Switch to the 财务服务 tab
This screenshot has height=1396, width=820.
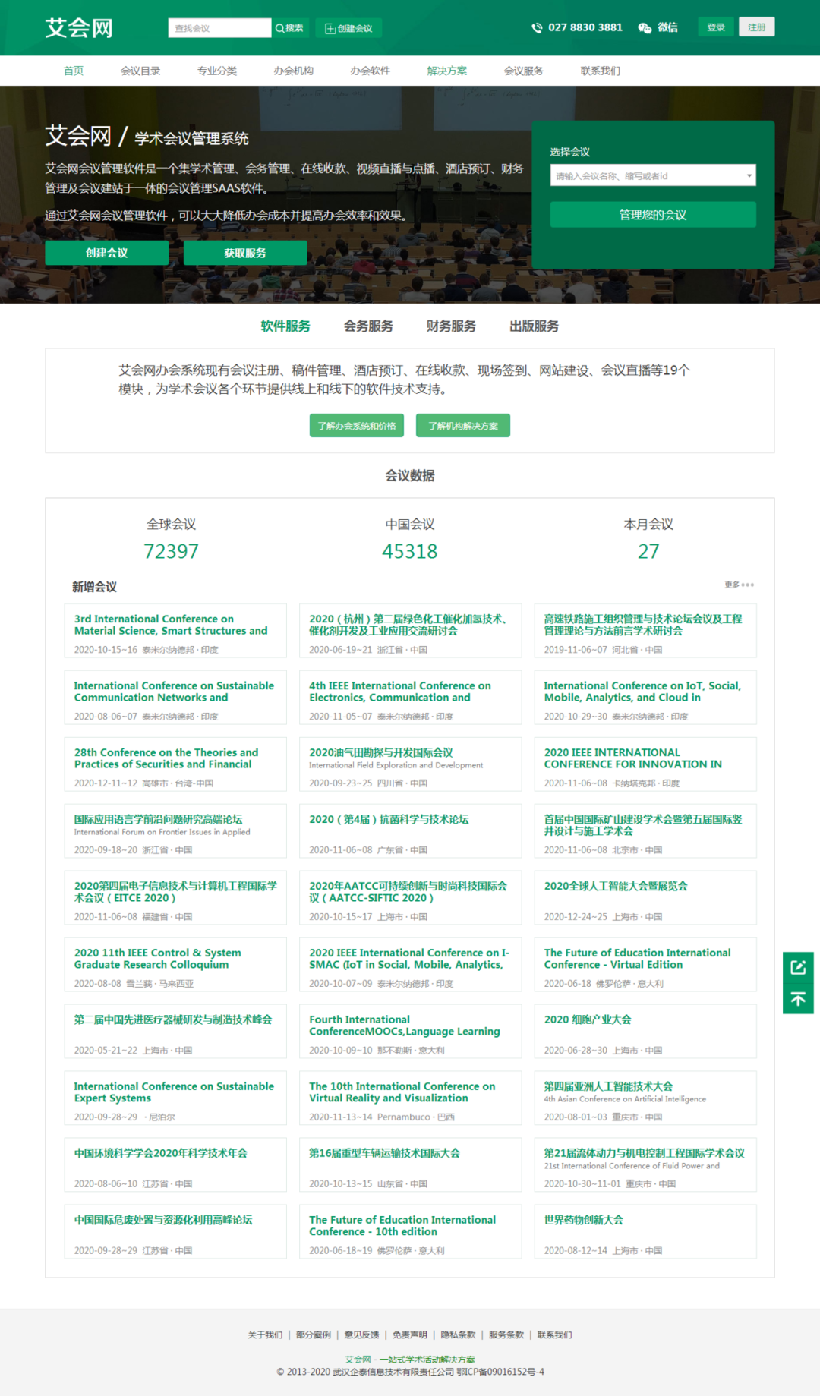[x=451, y=326]
